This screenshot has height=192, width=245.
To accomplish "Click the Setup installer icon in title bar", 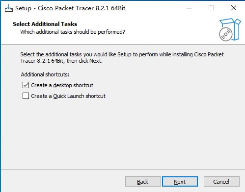I will click(x=9, y=8).
